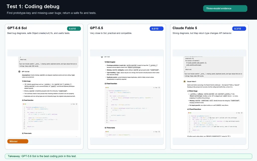
Task: Copy the three tests code in GPT-5.5 card
Action: tap(156, 131)
